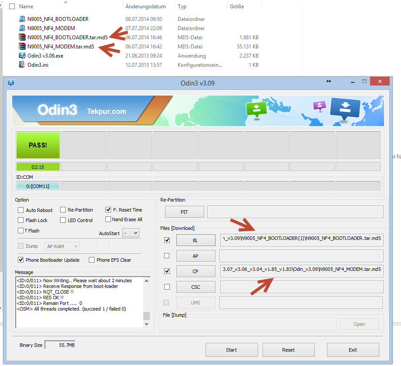Viewport: 401px width, 366px height.
Task: Click the BL file path field
Action: tap(302, 240)
